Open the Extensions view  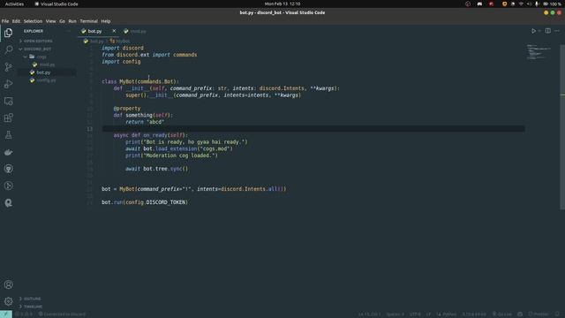click(x=8, y=117)
